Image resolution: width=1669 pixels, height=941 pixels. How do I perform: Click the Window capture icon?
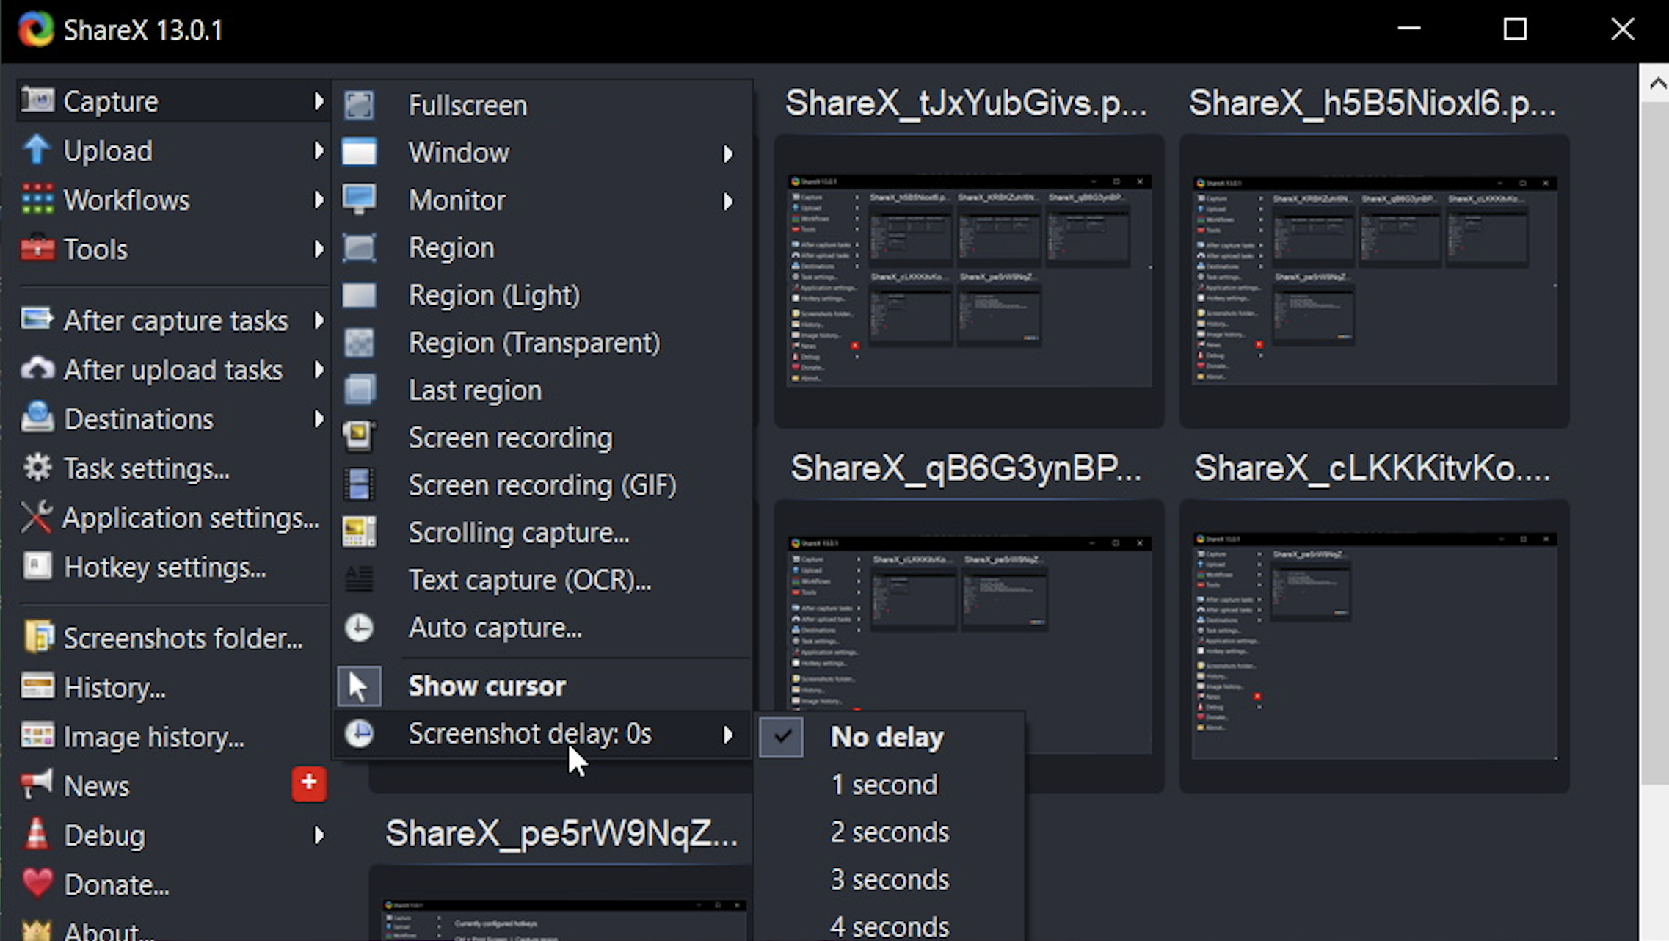click(x=359, y=153)
